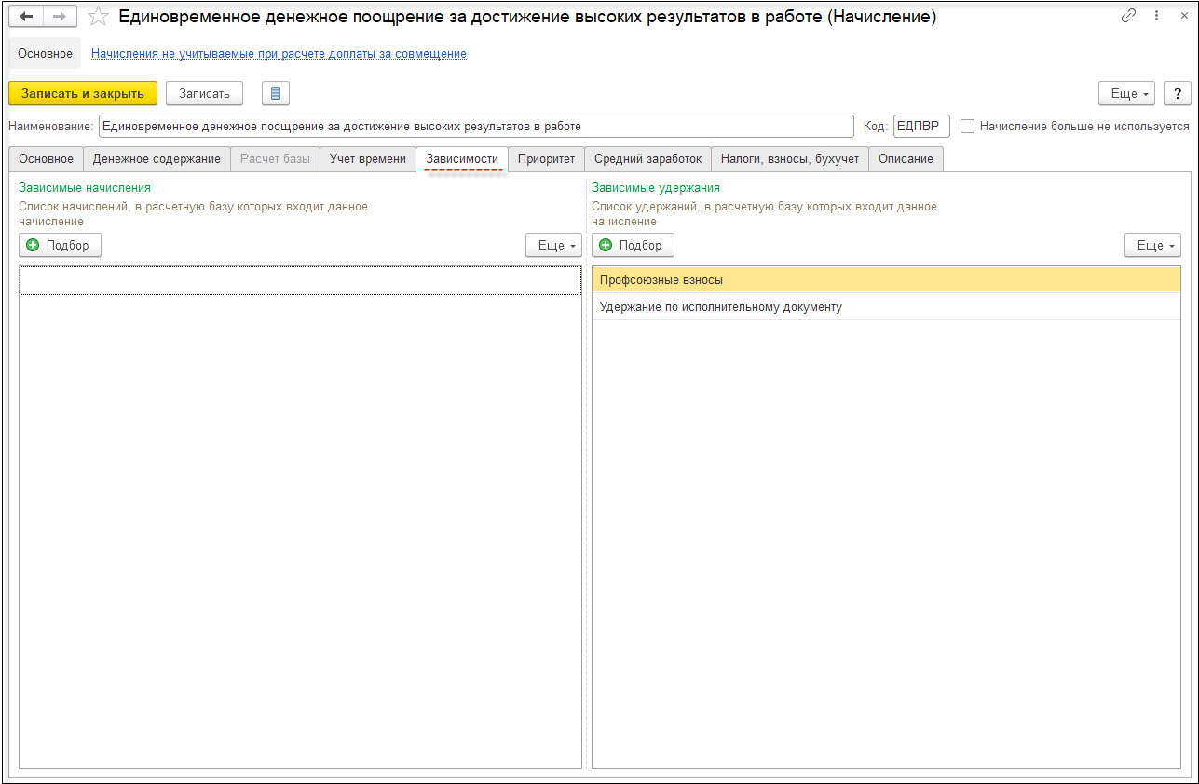Focus the Наименование input field
The width and height of the screenshot is (1199, 784).
(476, 126)
